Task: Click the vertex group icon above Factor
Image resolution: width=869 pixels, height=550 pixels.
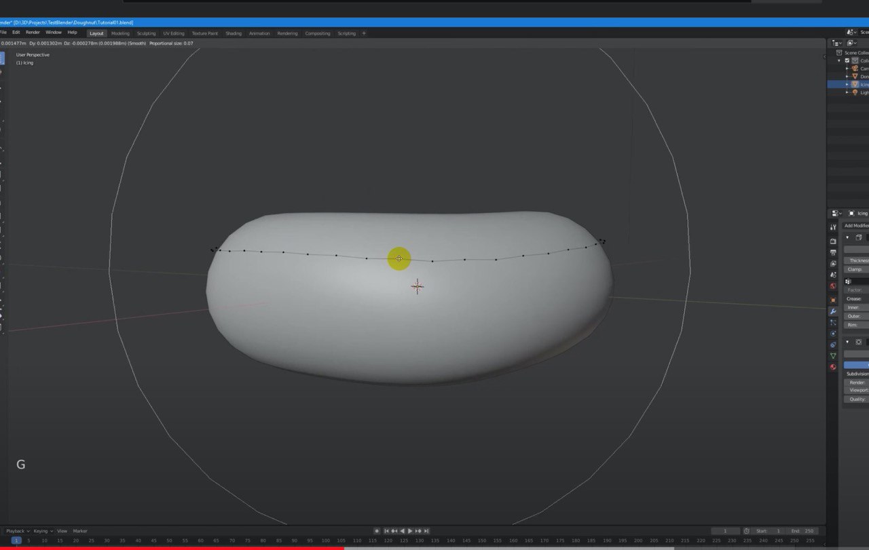Action: click(x=848, y=281)
